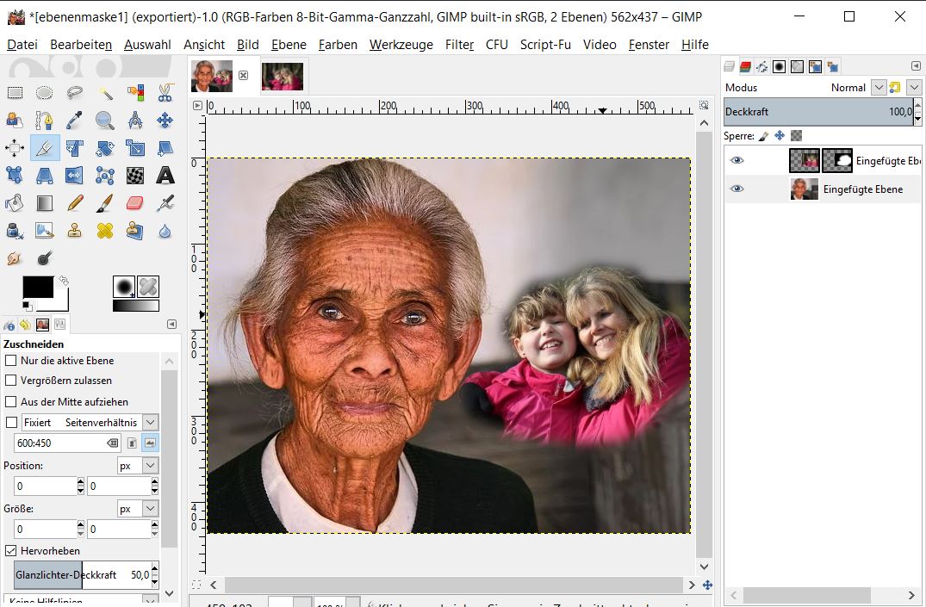926x607 pixels.
Task: Select the layer mask thumbnail
Action: click(837, 160)
